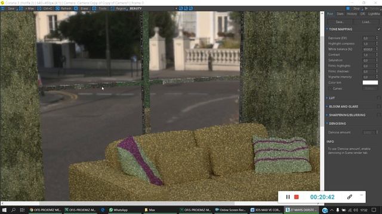The height and width of the screenshot is (214, 382).
Task: Click the Denoise amount value field
Action: click(369, 133)
